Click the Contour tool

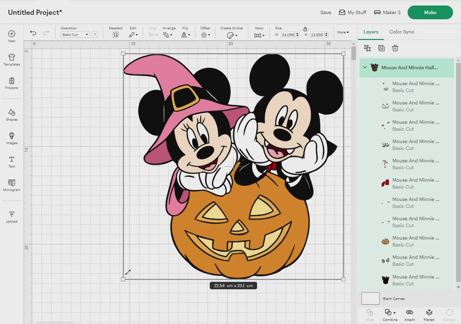point(449,315)
